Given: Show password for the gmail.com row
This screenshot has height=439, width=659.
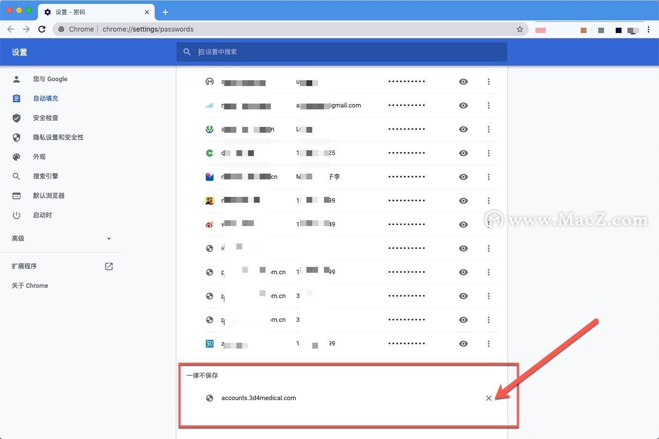Looking at the screenshot, I should (x=463, y=105).
